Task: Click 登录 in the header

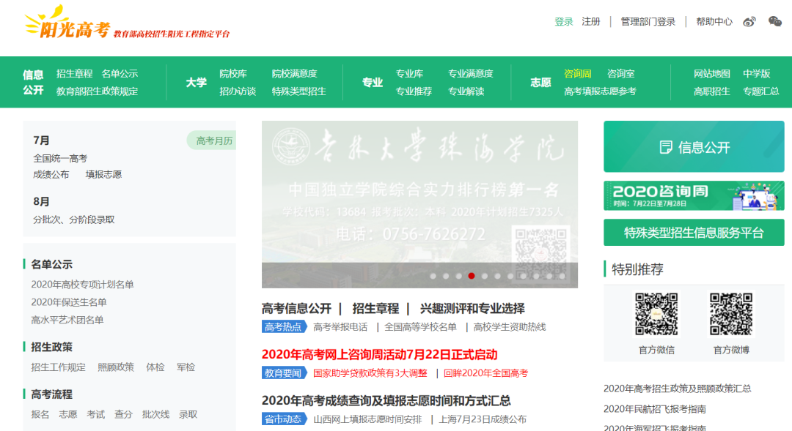Action: 564,22
